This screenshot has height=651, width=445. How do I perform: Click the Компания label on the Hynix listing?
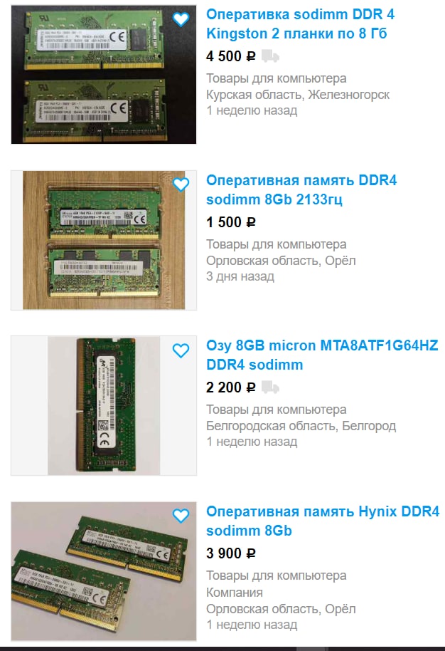point(235,593)
